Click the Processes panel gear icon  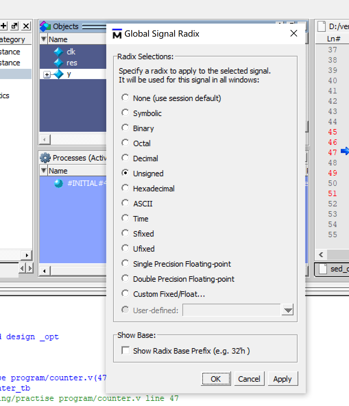click(x=45, y=158)
